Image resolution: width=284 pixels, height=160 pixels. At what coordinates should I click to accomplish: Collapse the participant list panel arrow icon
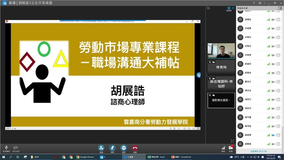coord(280,8)
